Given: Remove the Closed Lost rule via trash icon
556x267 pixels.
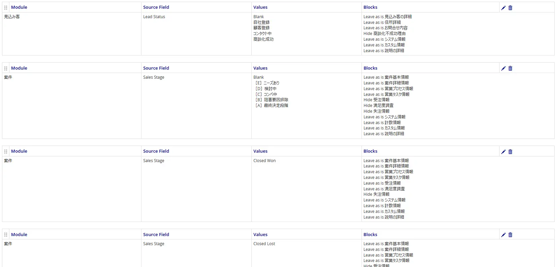Looking at the screenshot, I should tap(510, 235).
